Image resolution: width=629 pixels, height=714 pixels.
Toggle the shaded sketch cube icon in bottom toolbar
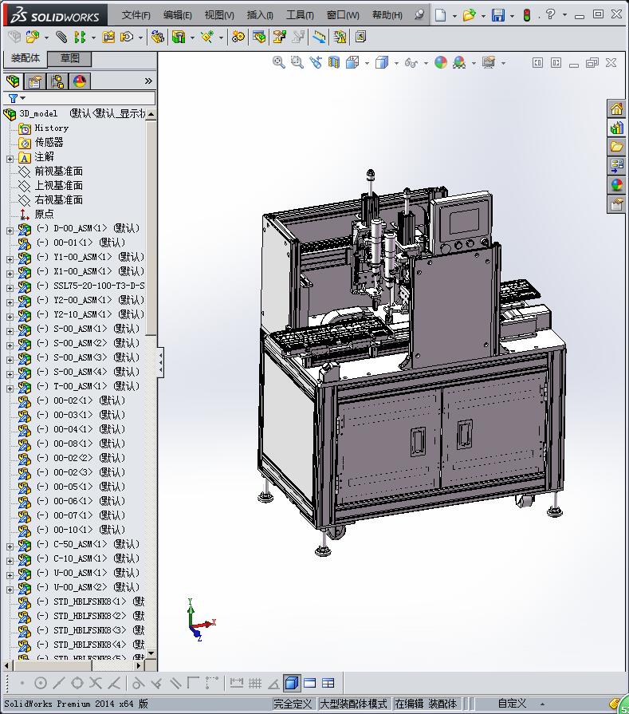291,683
